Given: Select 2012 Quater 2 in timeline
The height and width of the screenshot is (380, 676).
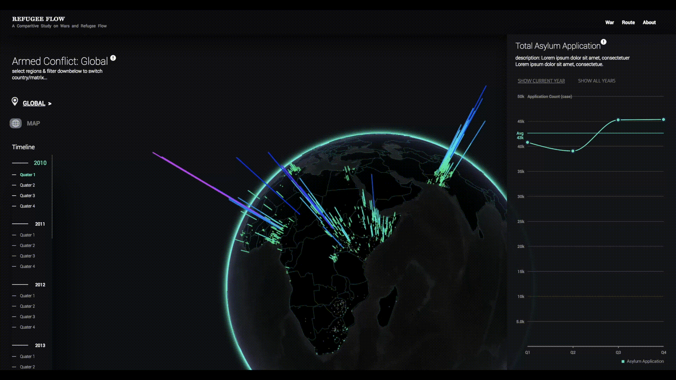Looking at the screenshot, I should pyautogui.click(x=27, y=306).
